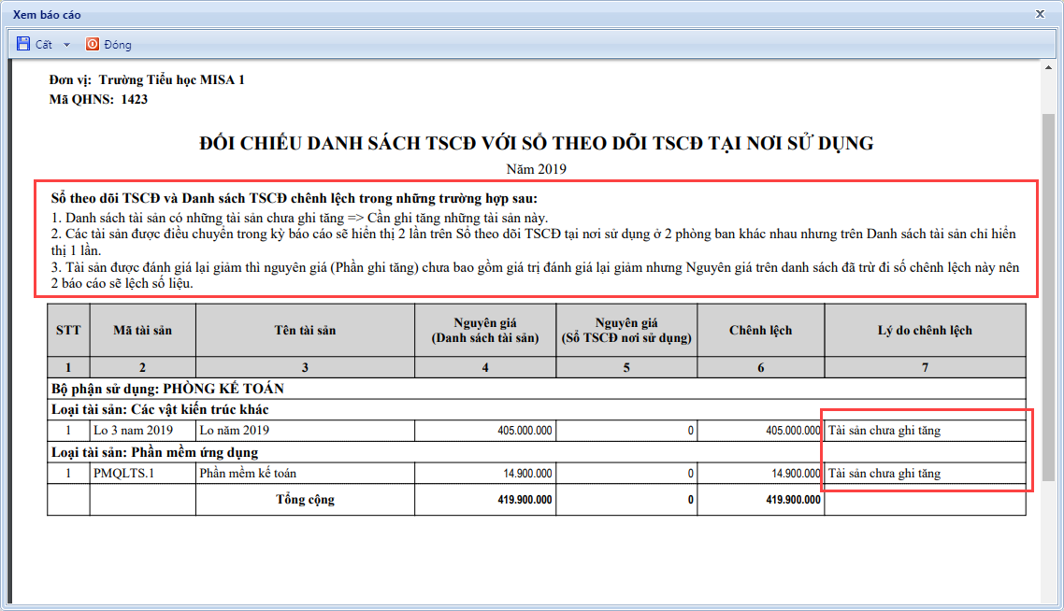Click Tài sản chưa ghi tăng in Lo row
The width and height of the screenshot is (1064, 611).
(884, 431)
